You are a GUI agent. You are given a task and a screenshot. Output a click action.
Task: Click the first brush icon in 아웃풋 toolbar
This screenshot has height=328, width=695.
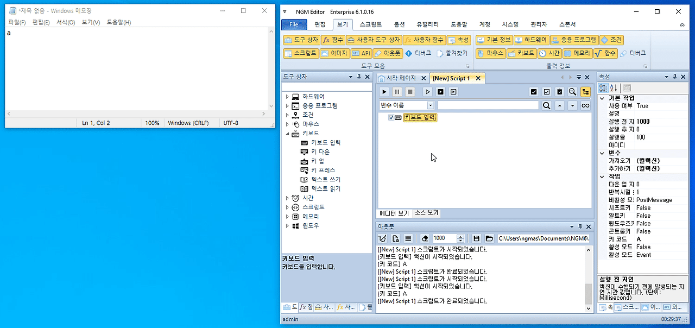click(383, 238)
